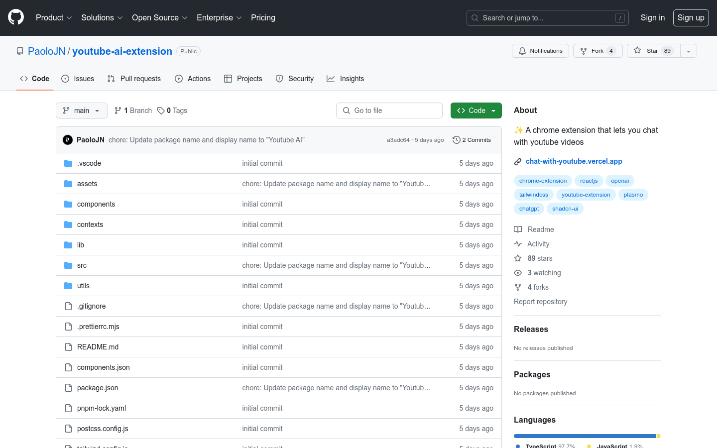The width and height of the screenshot is (717, 448).
Task: Click the book icon next to Readme
Action: coord(518,229)
